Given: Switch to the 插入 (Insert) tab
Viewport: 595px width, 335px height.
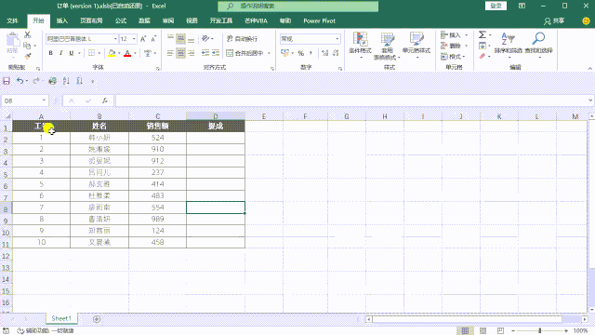Looking at the screenshot, I should coord(62,20).
